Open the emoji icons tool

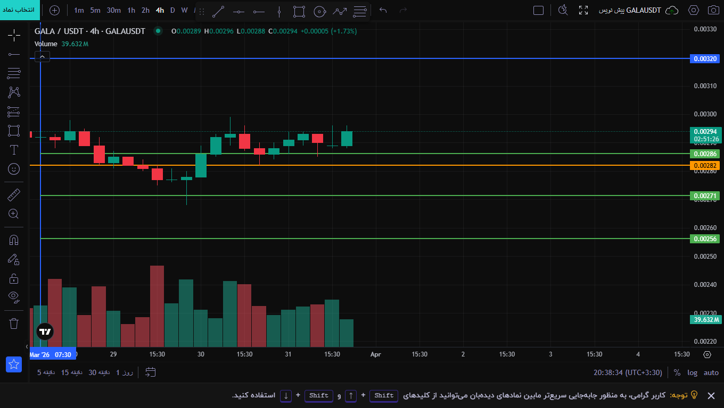click(14, 169)
